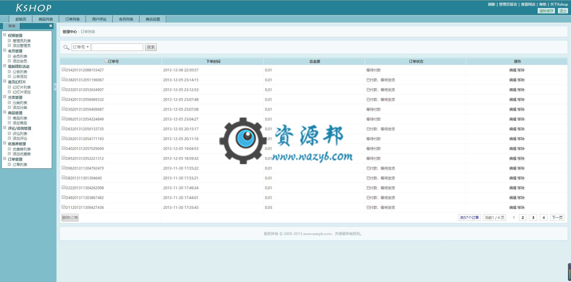The height and width of the screenshot is (282, 571).
Task: Check order D23201312053634907
Action: [x=63, y=89]
